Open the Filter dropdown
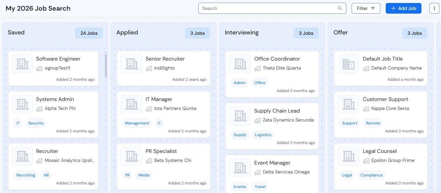Image resolution: width=441 pixels, height=193 pixels. 366,8
